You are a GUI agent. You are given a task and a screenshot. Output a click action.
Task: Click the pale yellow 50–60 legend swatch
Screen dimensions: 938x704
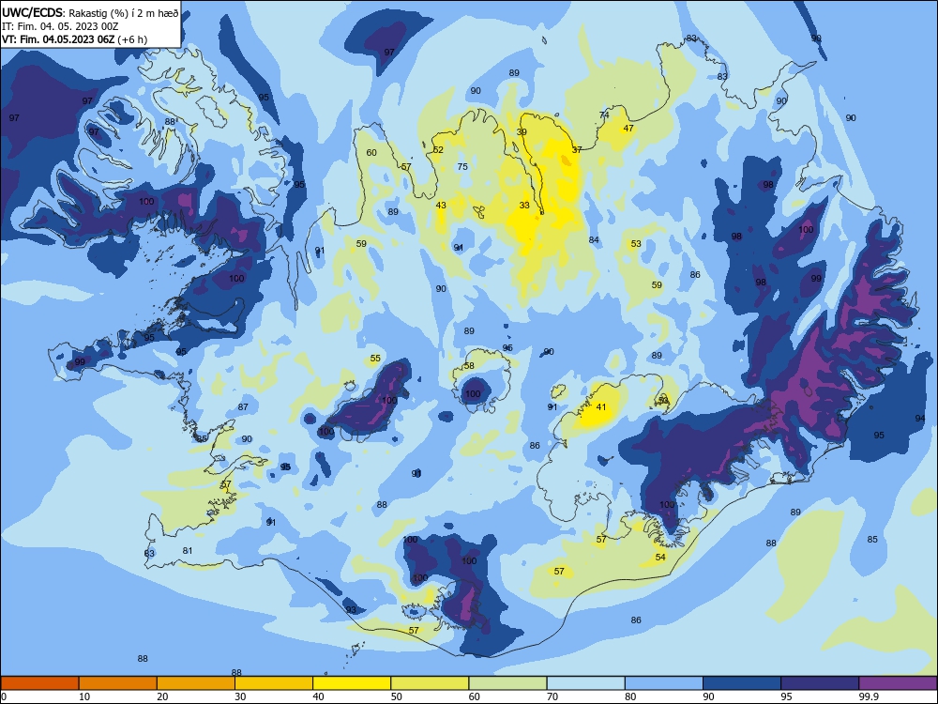click(430, 683)
